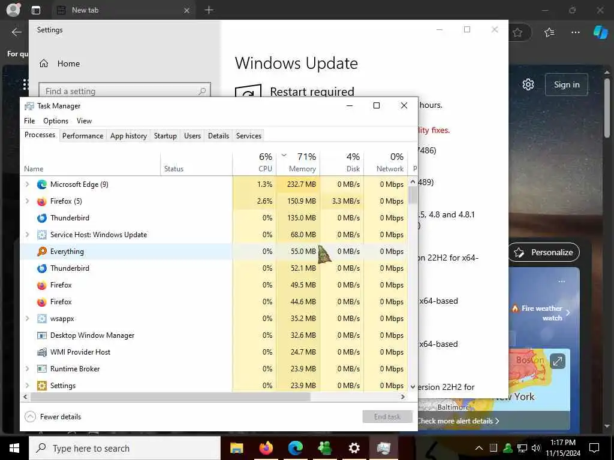Open the Options menu in Task Manager

(56, 121)
